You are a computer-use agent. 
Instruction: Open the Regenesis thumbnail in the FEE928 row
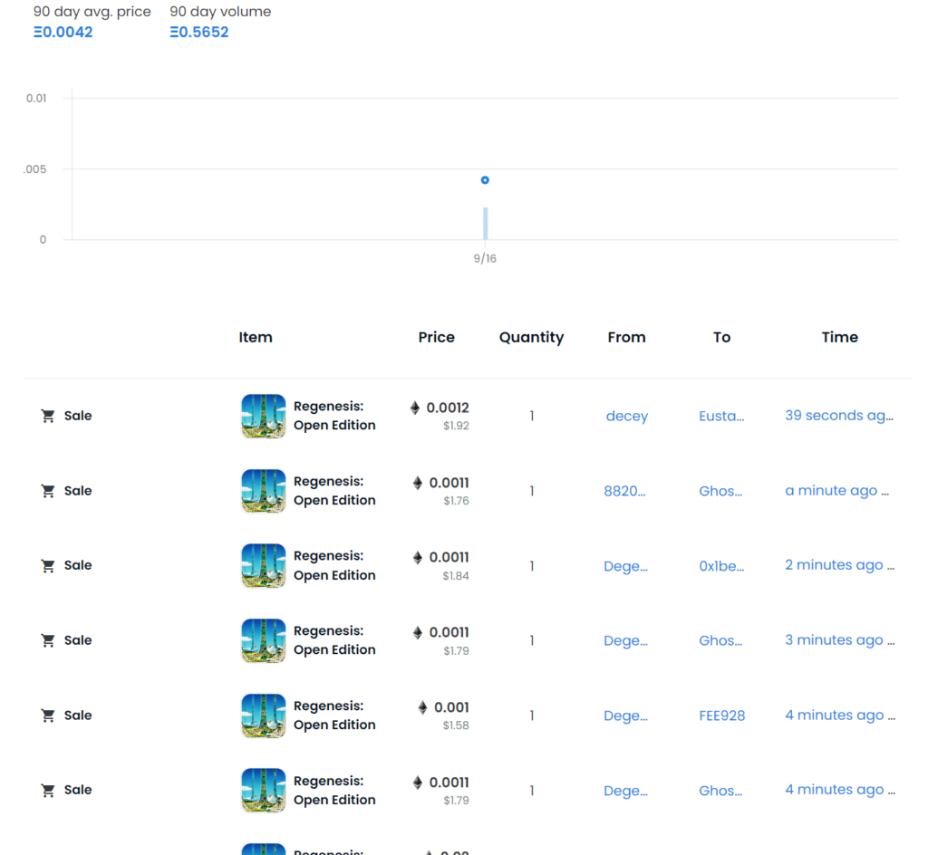(x=263, y=716)
